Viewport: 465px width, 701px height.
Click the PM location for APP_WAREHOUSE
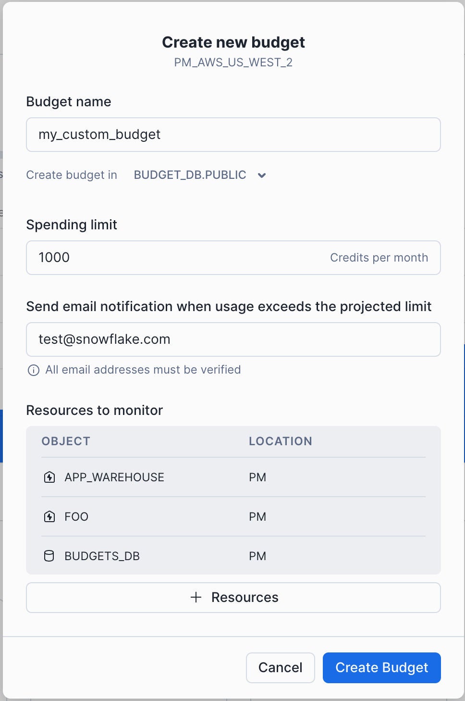tap(257, 477)
